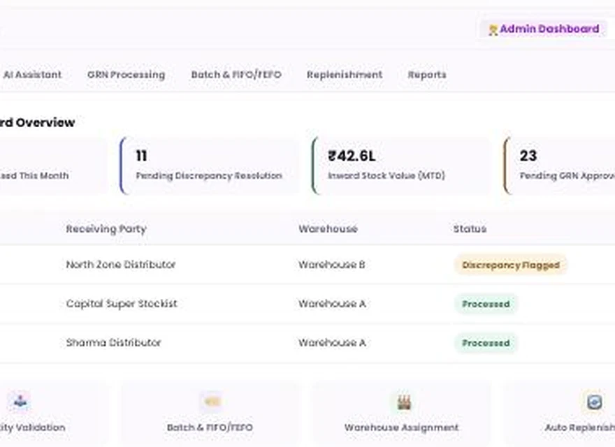Image resolution: width=615 pixels, height=447 pixels.
Task: Go to the Replenishment tab
Action: (x=345, y=75)
